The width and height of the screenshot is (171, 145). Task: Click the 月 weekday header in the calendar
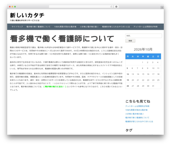pos(128,56)
